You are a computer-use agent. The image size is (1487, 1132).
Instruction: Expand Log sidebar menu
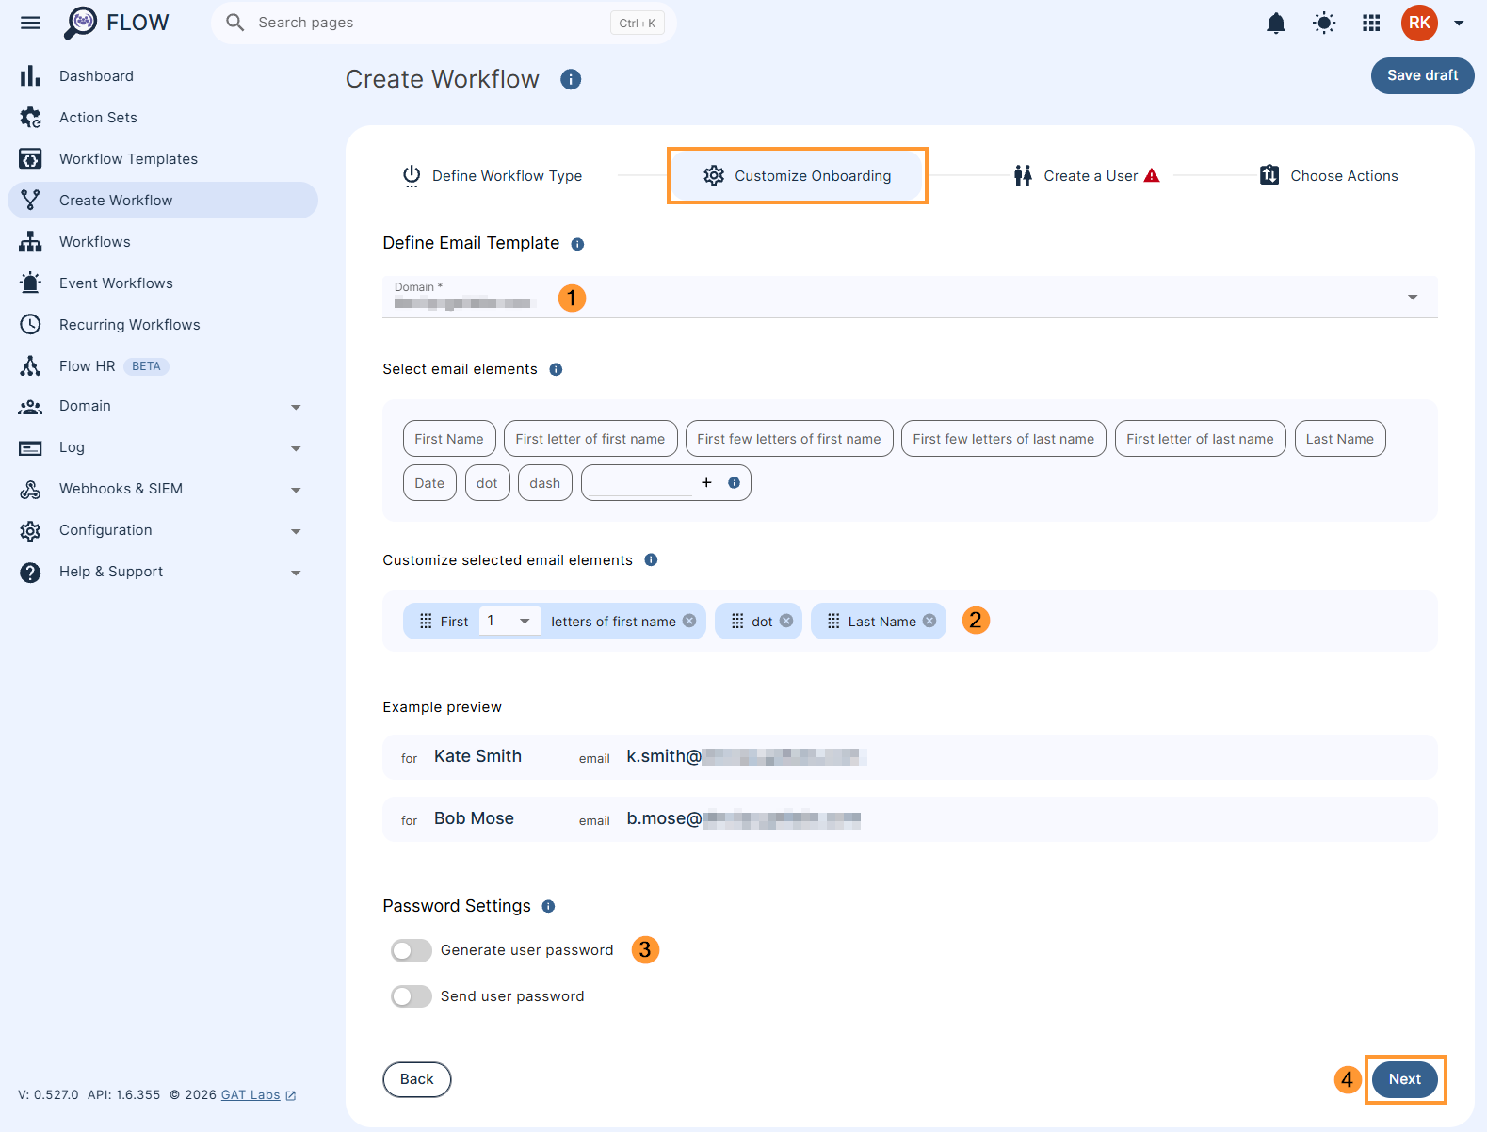pos(296,448)
